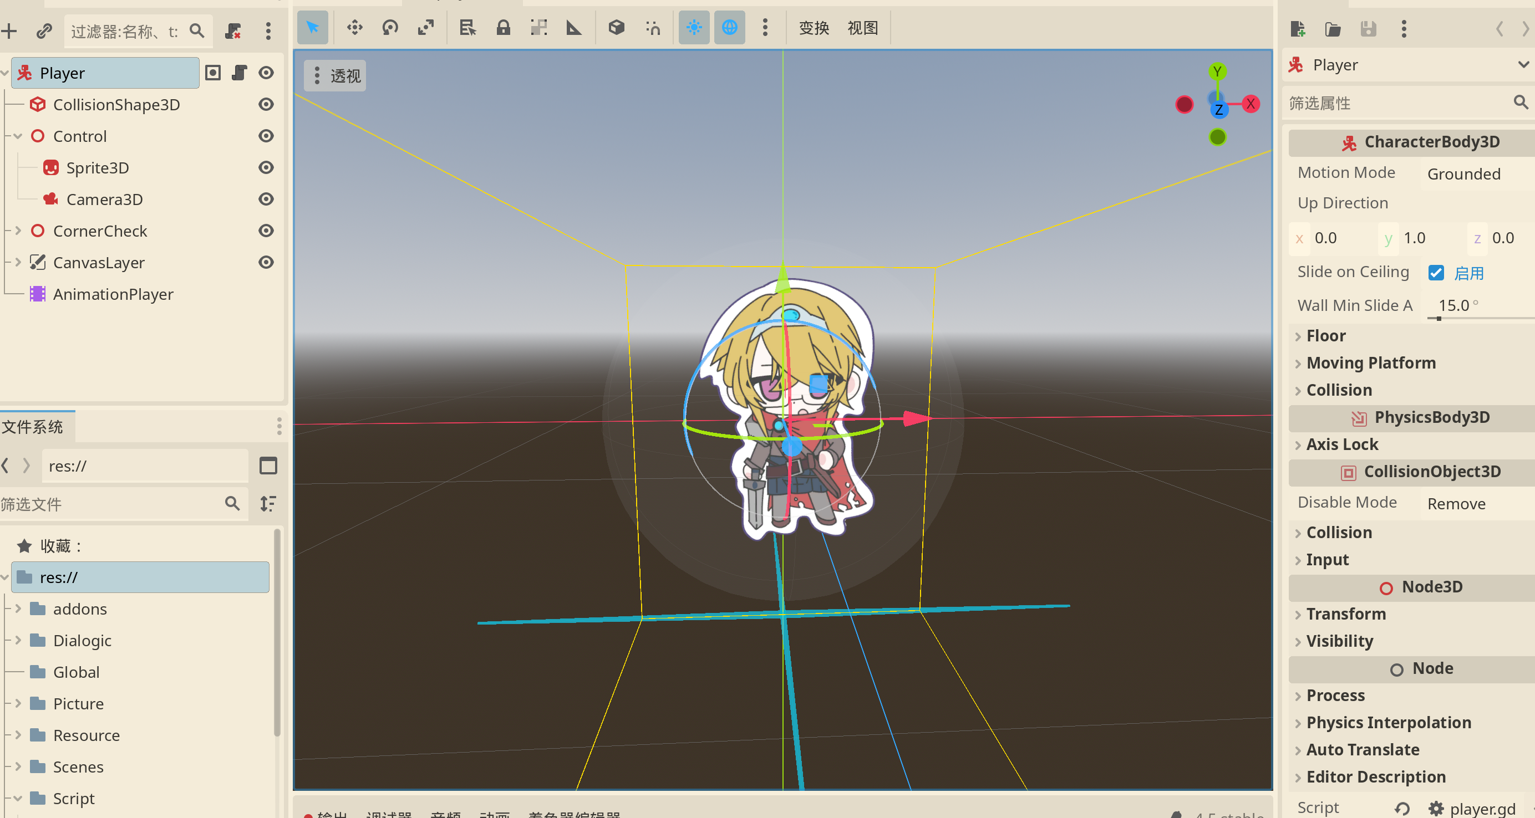The image size is (1535, 818).
Task: Toggle visibility of Camera3D node
Action: coord(266,200)
